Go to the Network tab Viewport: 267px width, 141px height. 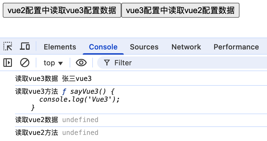[186, 47]
